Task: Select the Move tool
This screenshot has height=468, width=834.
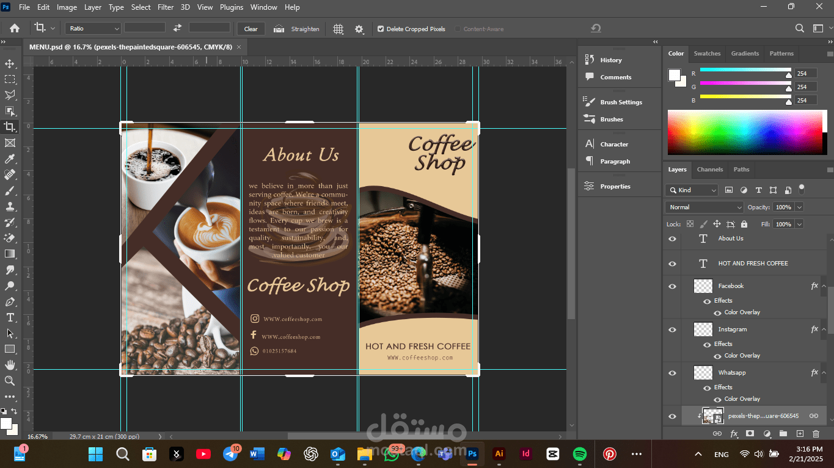Action: point(10,63)
